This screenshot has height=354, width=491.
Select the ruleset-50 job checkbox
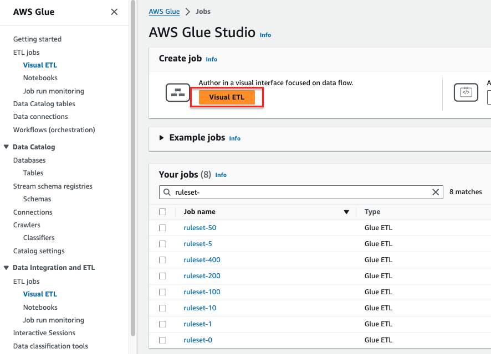[x=162, y=228]
